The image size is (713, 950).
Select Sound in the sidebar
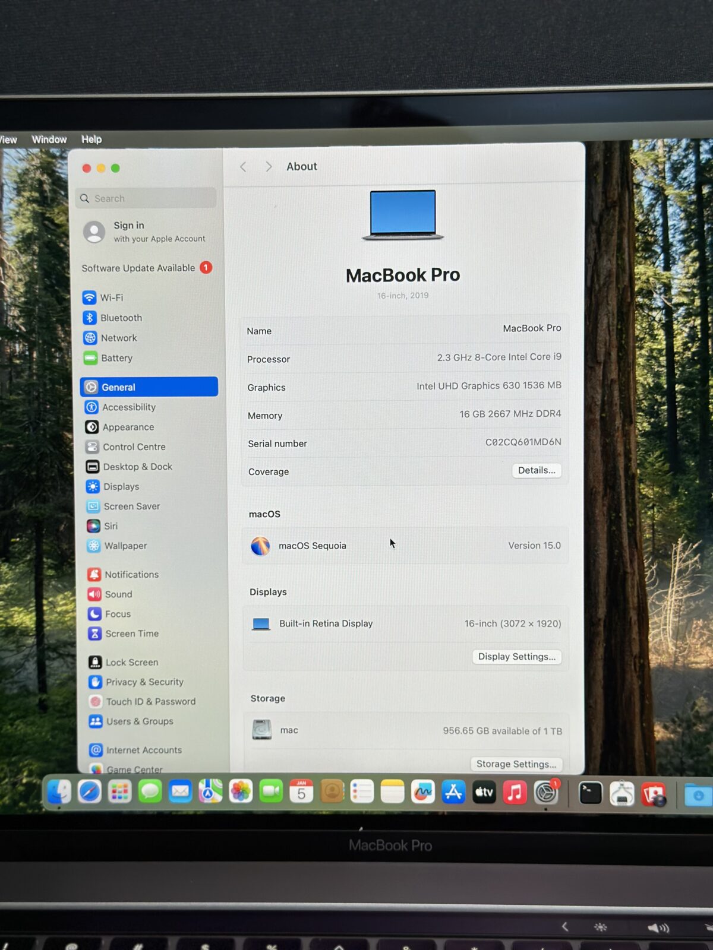click(110, 594)
